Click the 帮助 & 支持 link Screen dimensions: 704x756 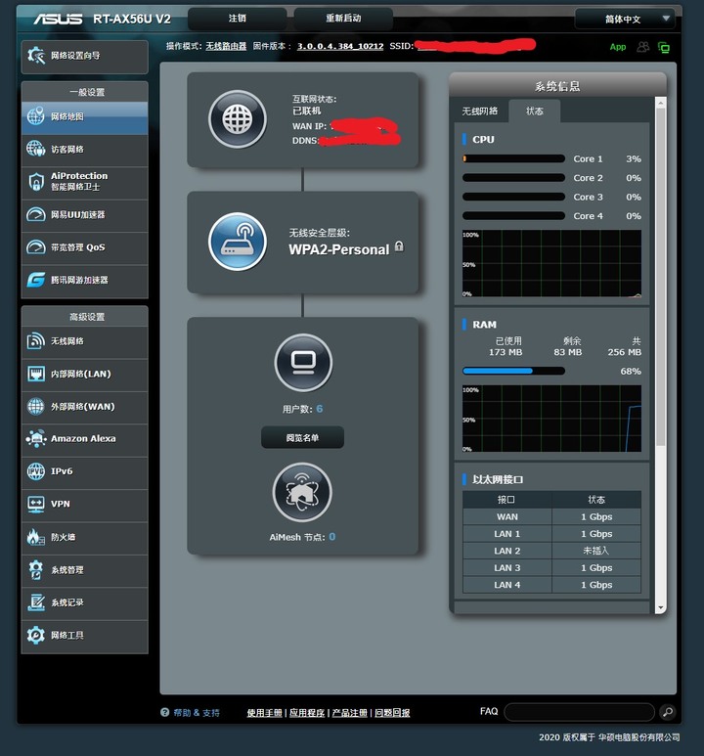point(197,713)
